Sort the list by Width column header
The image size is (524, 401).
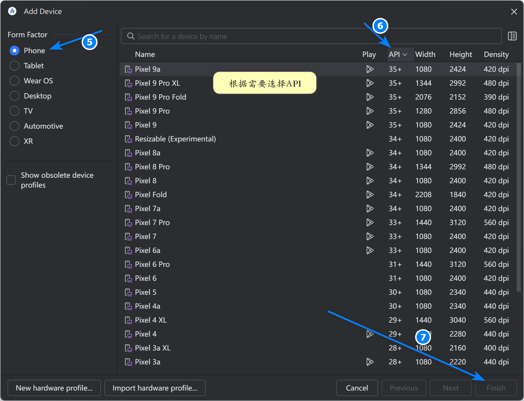pyautogui.click(x=425, y=54)
